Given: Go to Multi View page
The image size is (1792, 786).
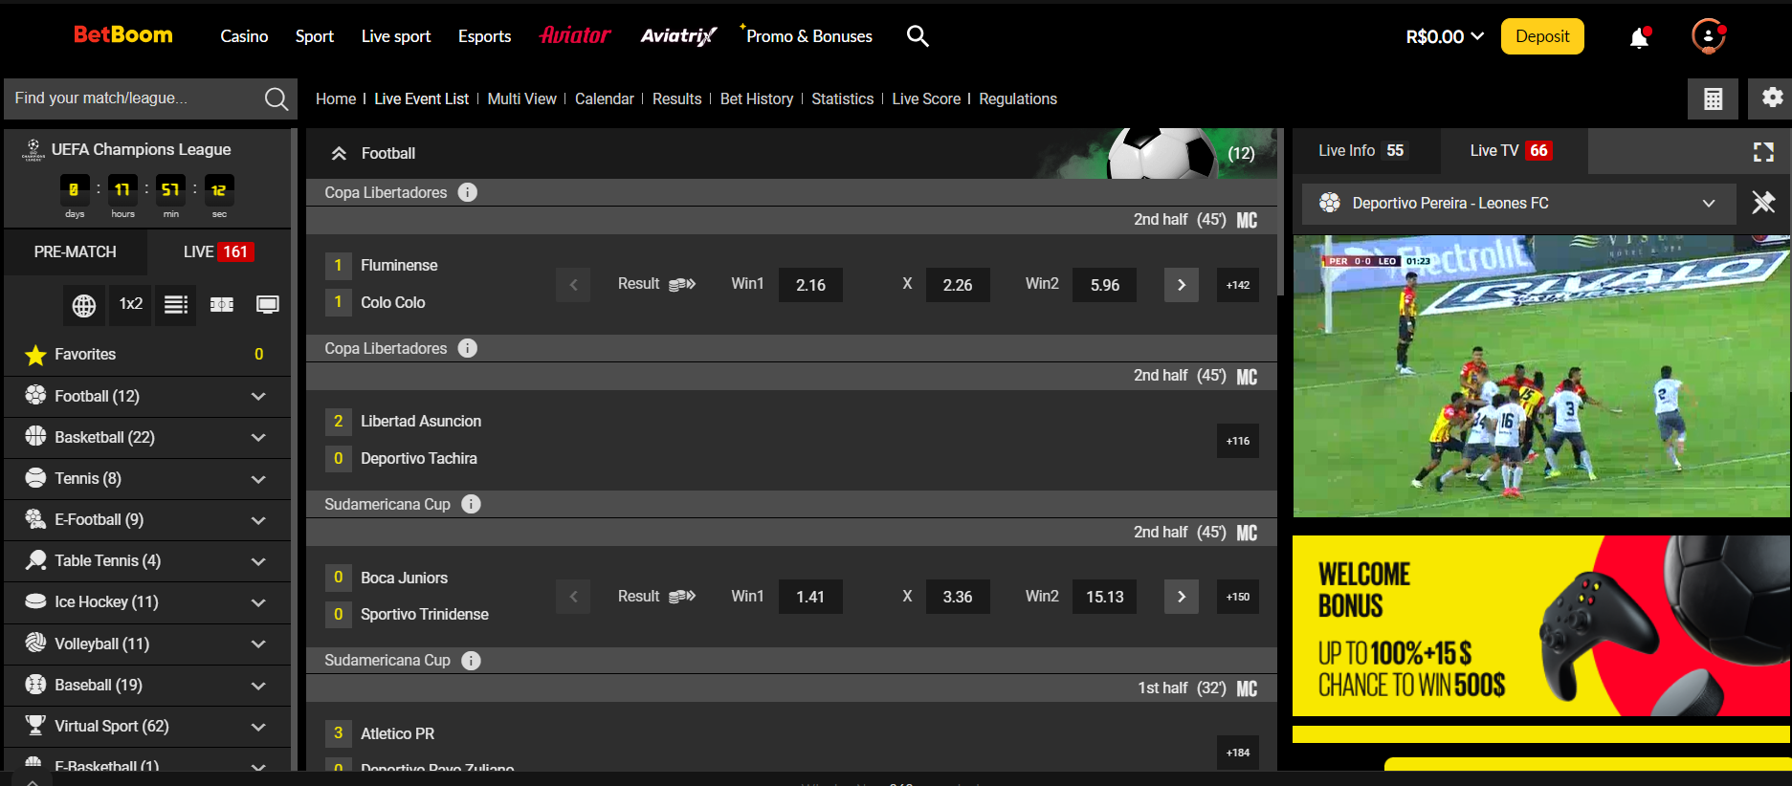Looking at the screenshot, I should point(522,98).
